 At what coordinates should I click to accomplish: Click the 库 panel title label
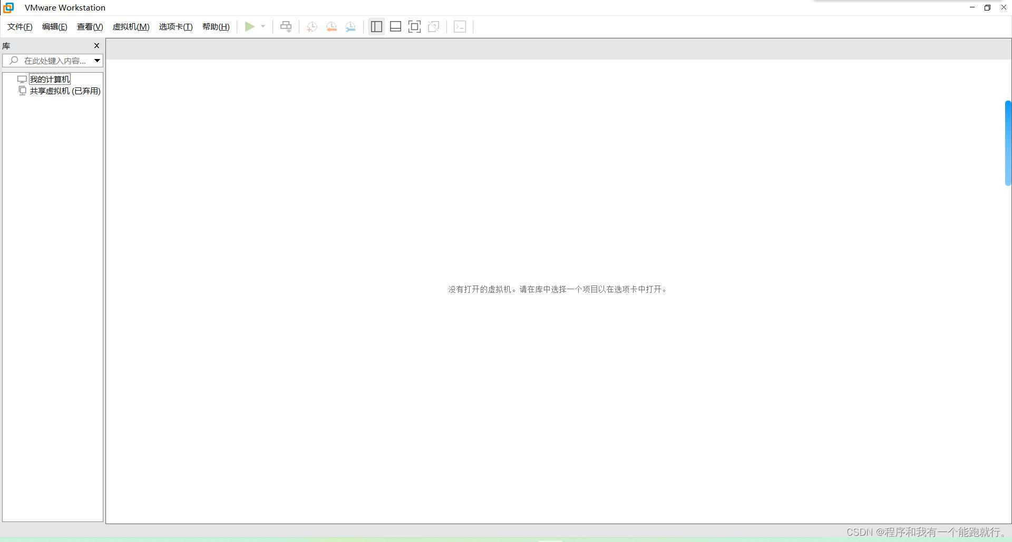click(6, 46)
